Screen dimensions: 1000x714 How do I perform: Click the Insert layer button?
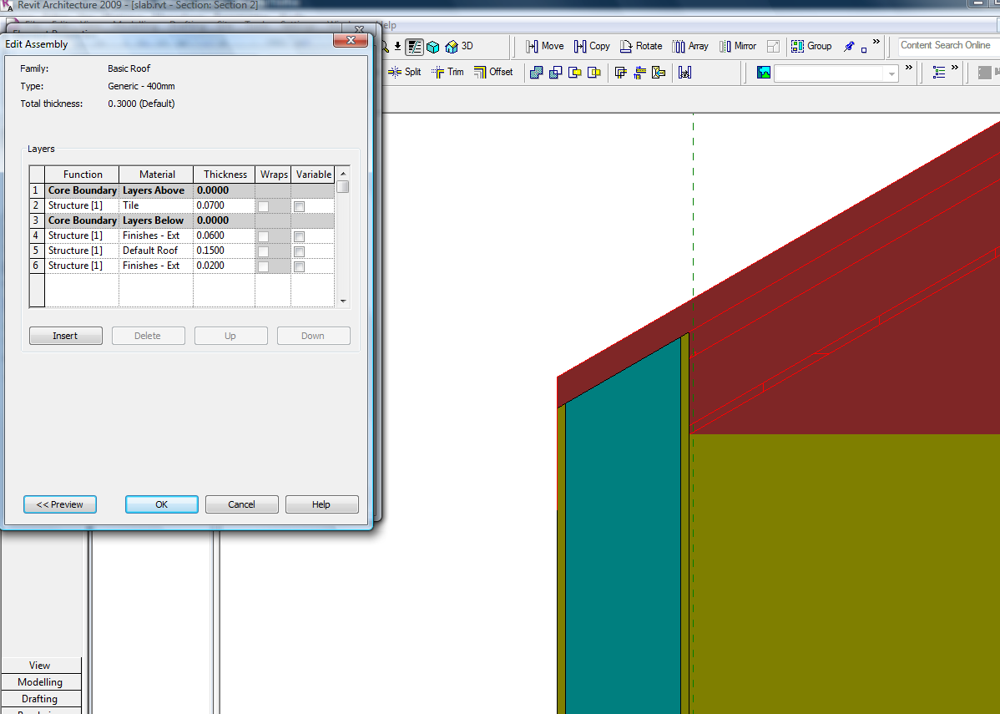coord(65,336)
